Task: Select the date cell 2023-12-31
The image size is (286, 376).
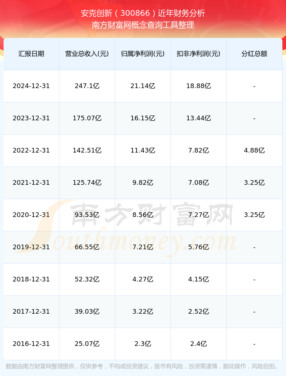Action: tap(31, 118)
